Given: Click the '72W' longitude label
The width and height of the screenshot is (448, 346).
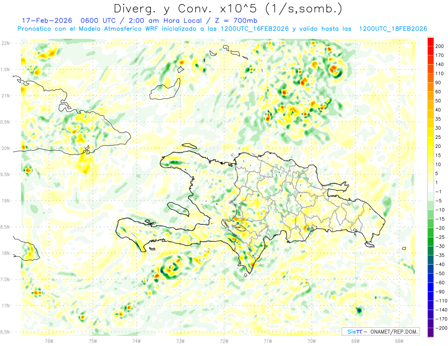Looking at the screenshot, I should [x=224, y=341].
